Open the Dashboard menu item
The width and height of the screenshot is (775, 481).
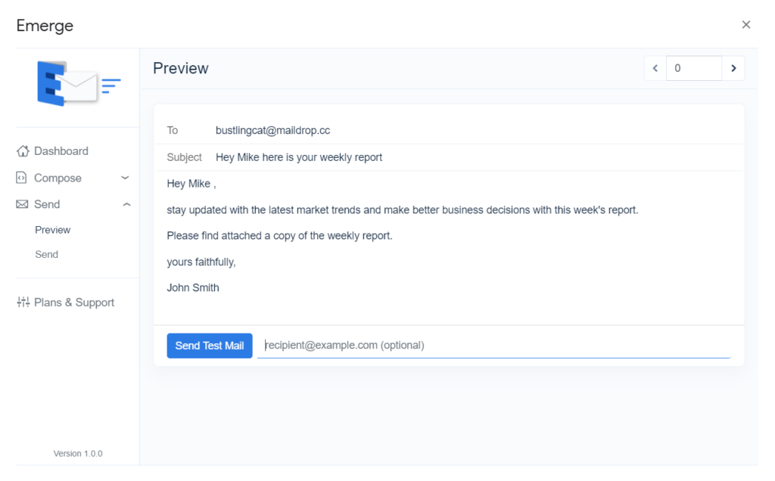(61, 151)
